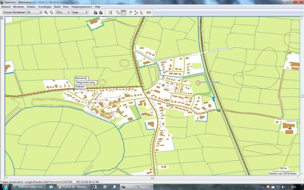Click the Regionale weg map label
The width and height of the screenshot is (304, 190).
85,82
